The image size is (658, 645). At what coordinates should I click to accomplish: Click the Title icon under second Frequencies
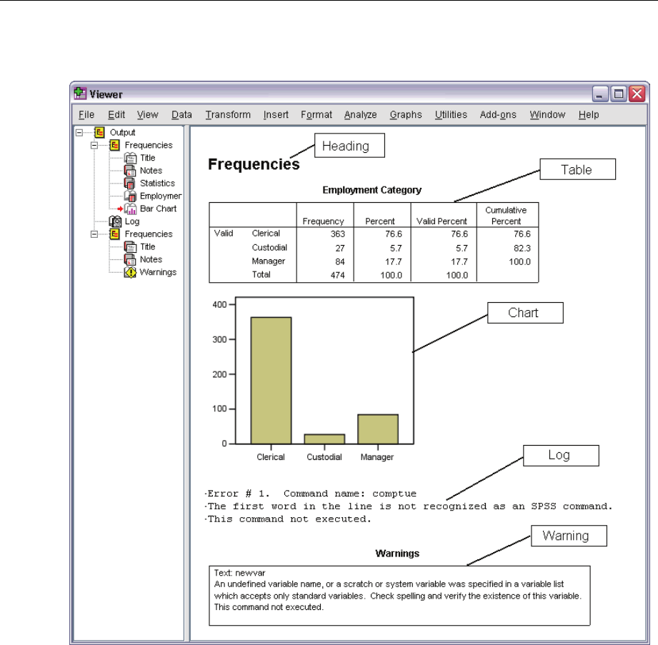[130, 246]
